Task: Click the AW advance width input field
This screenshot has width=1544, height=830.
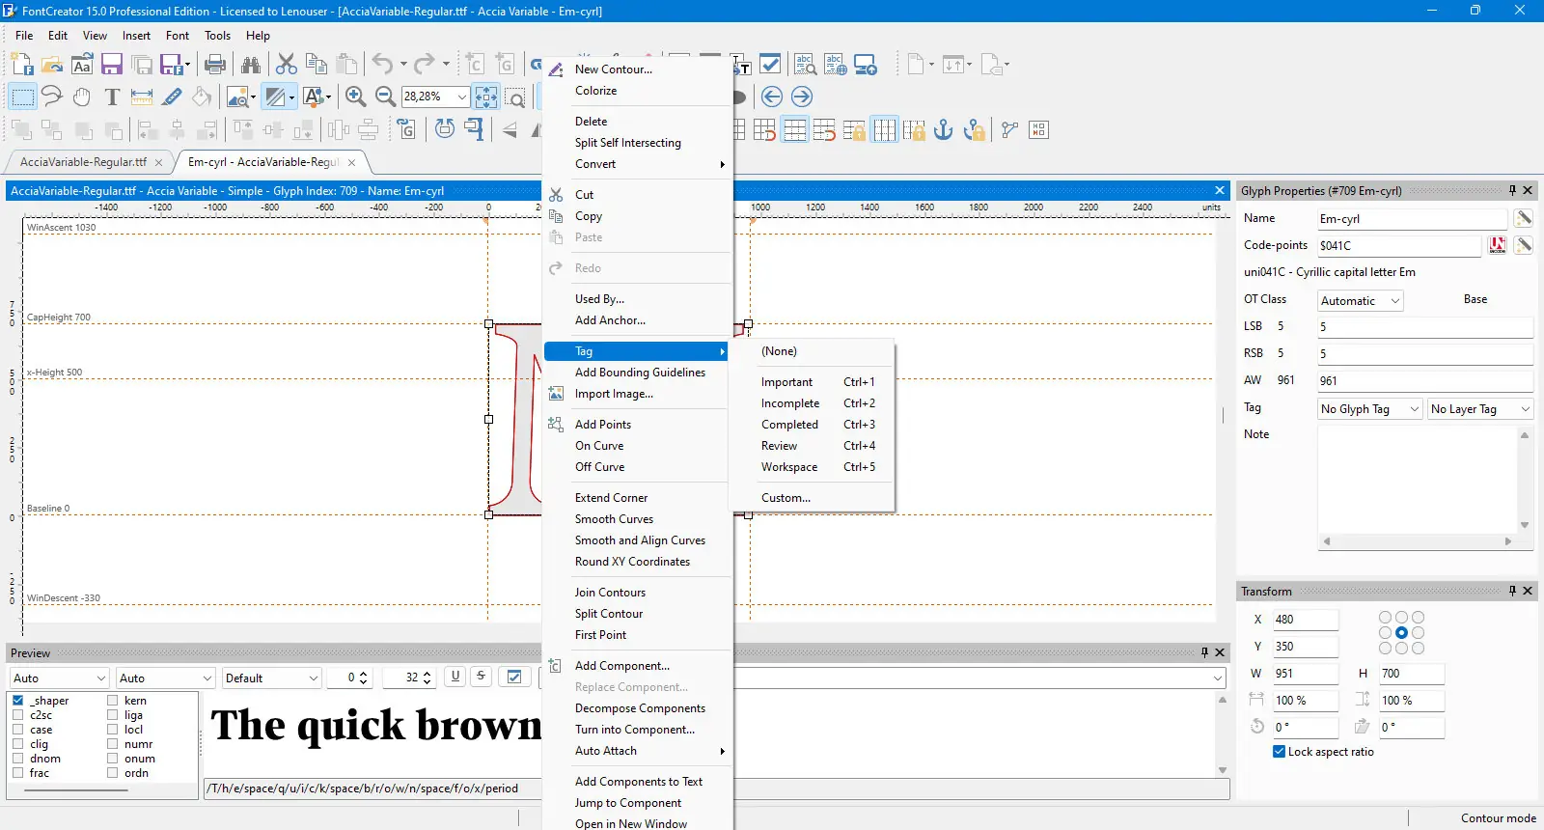Action: pyautogui.click(x=1425, y=381)
